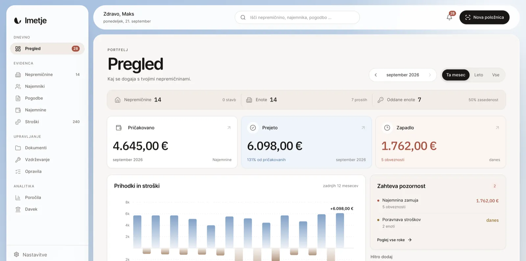Click the Najemniki people icon
This screenshot has width=526, height=261.
(x=18, y=86)
